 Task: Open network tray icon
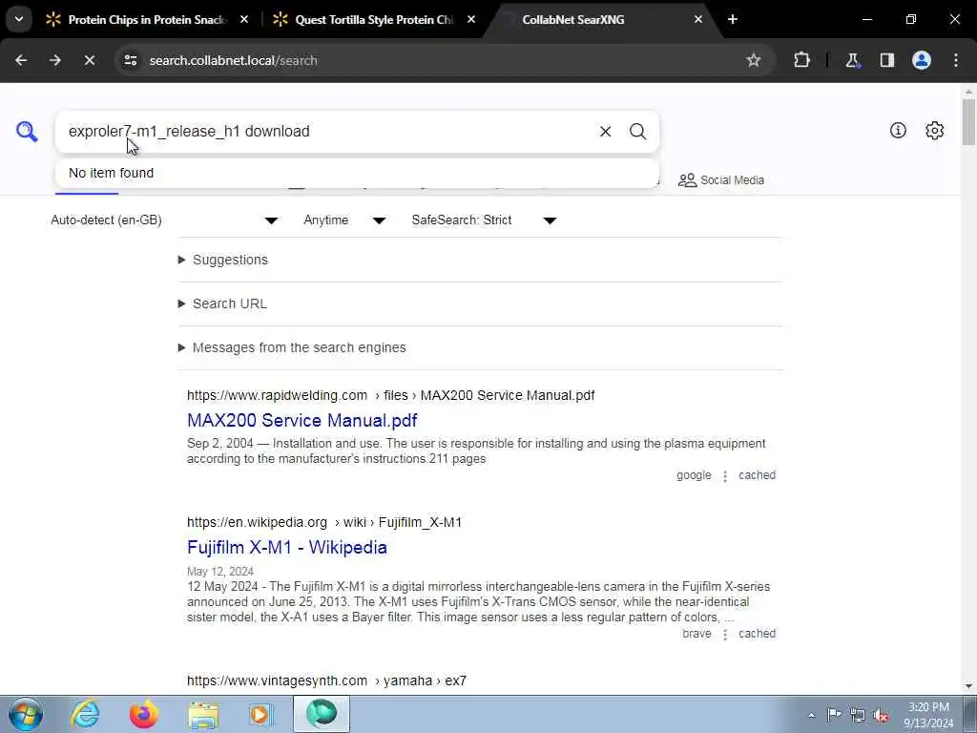tap(858, 715)
